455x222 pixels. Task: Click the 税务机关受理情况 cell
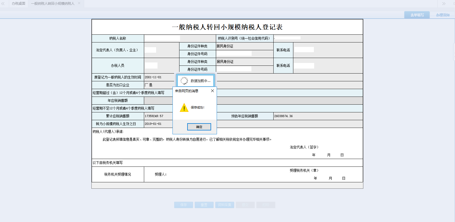pos(118,174)
